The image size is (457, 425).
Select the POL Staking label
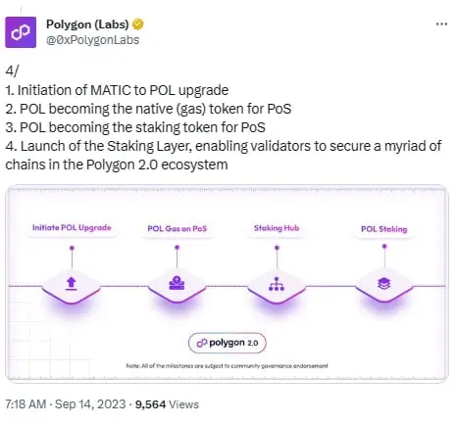coord(384,229)
